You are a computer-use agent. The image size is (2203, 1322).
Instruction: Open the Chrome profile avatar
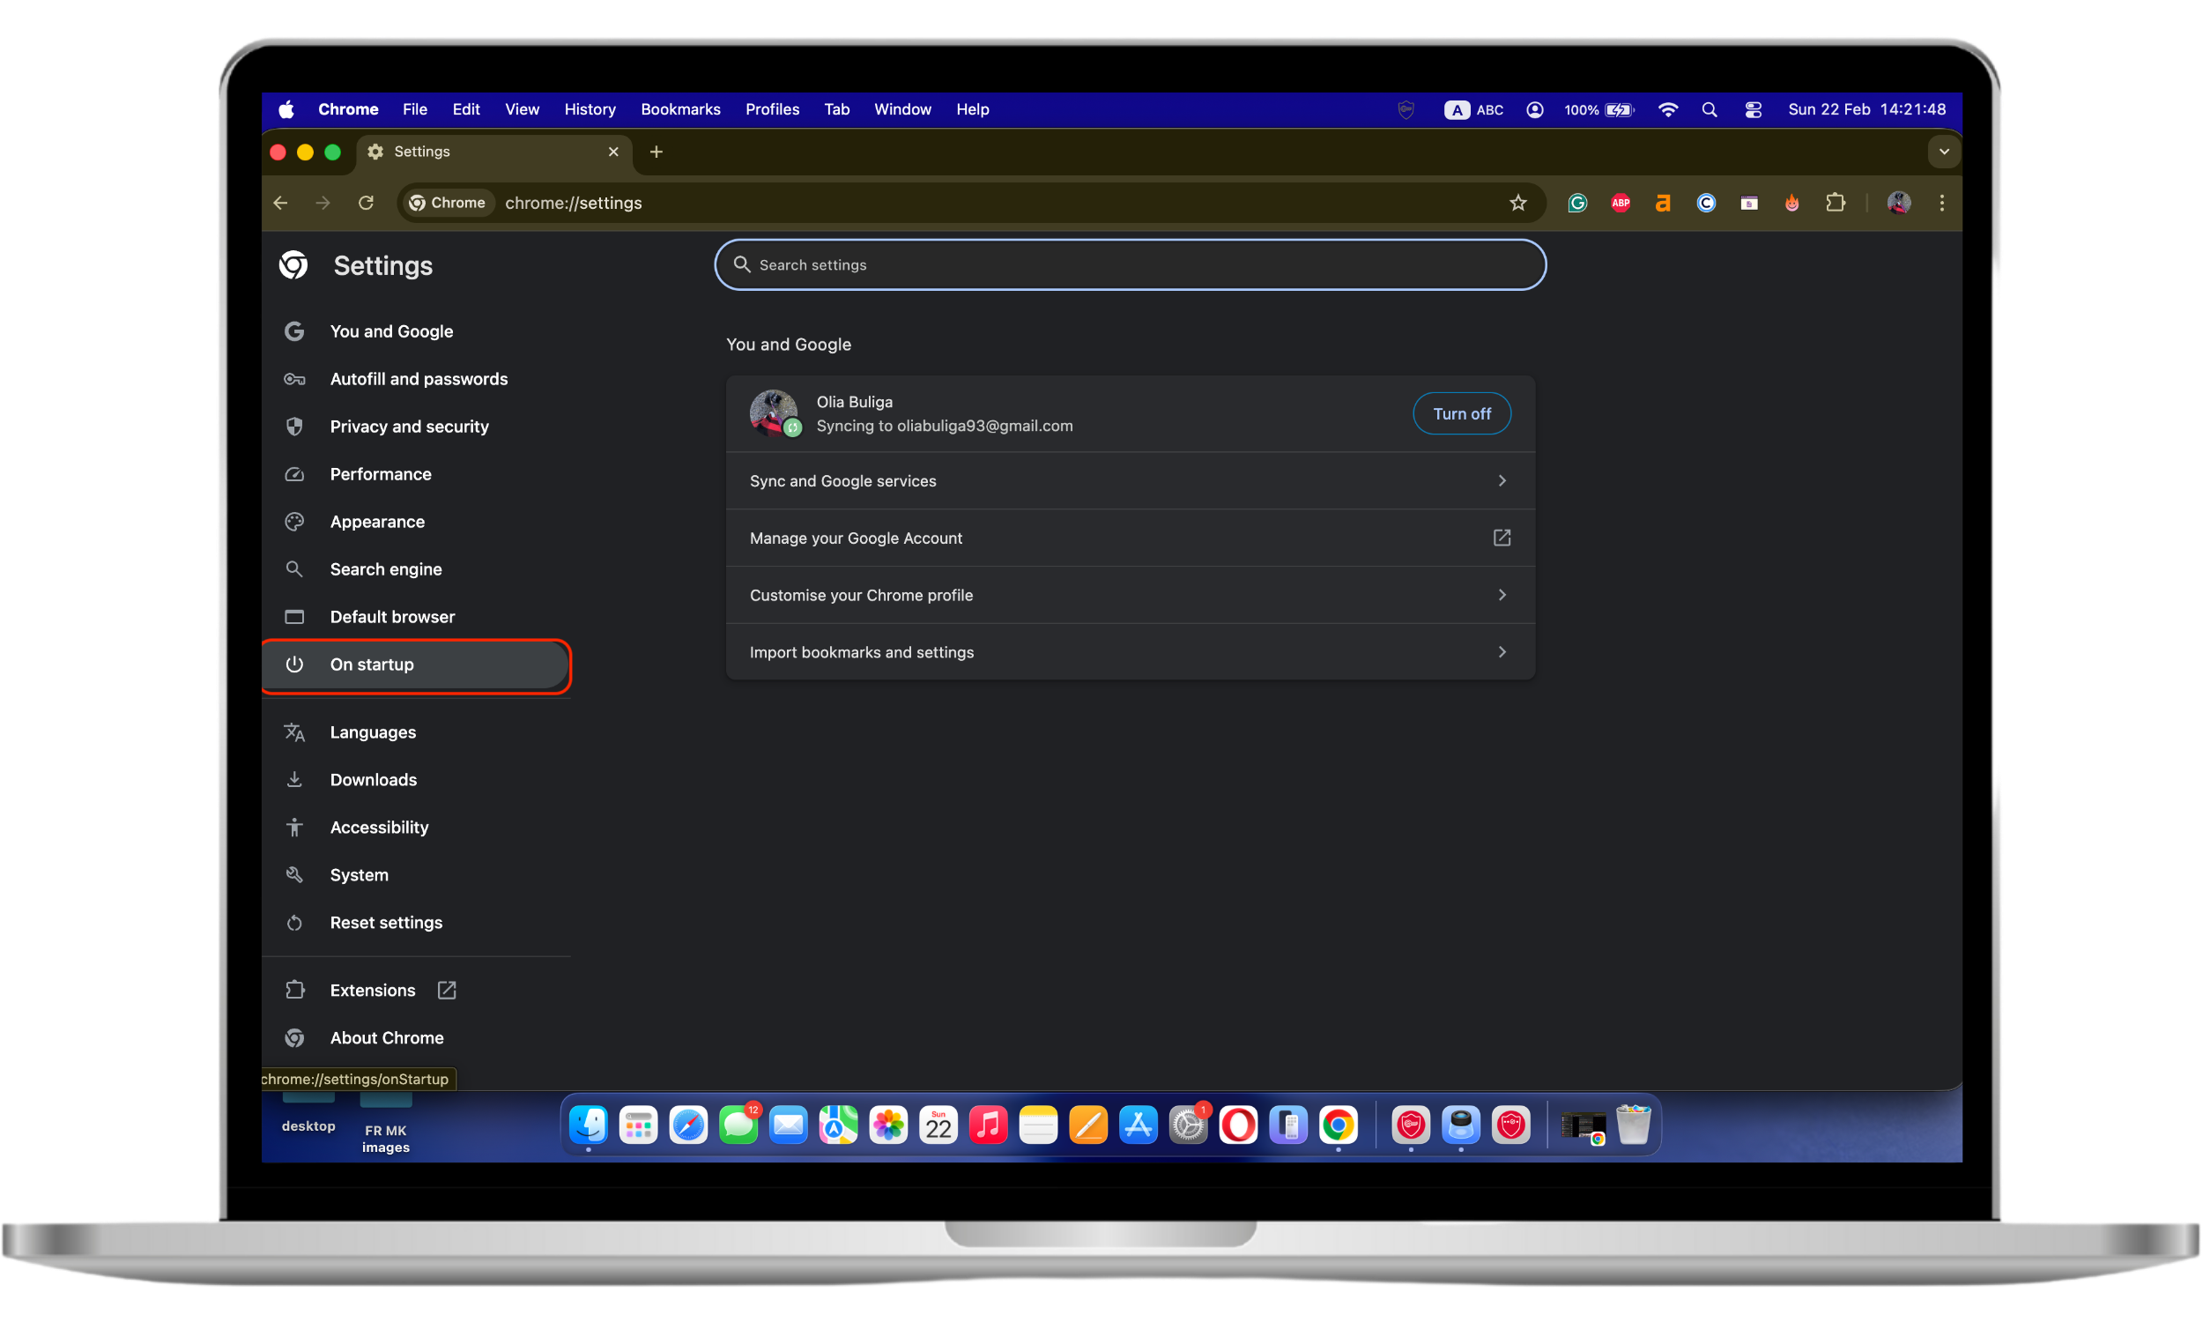[x=1898, y=202]
